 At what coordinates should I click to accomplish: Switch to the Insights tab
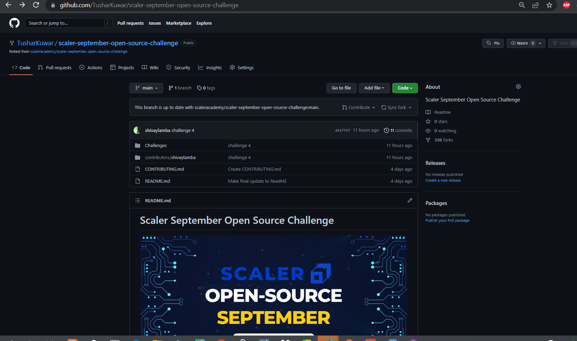click(210, 68)
